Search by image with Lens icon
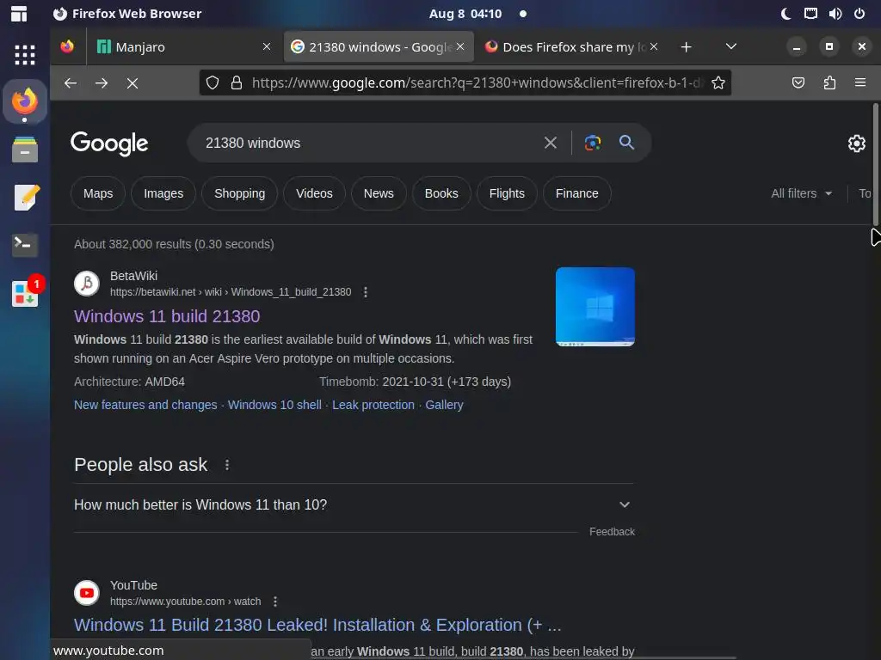 coord(593,144)
